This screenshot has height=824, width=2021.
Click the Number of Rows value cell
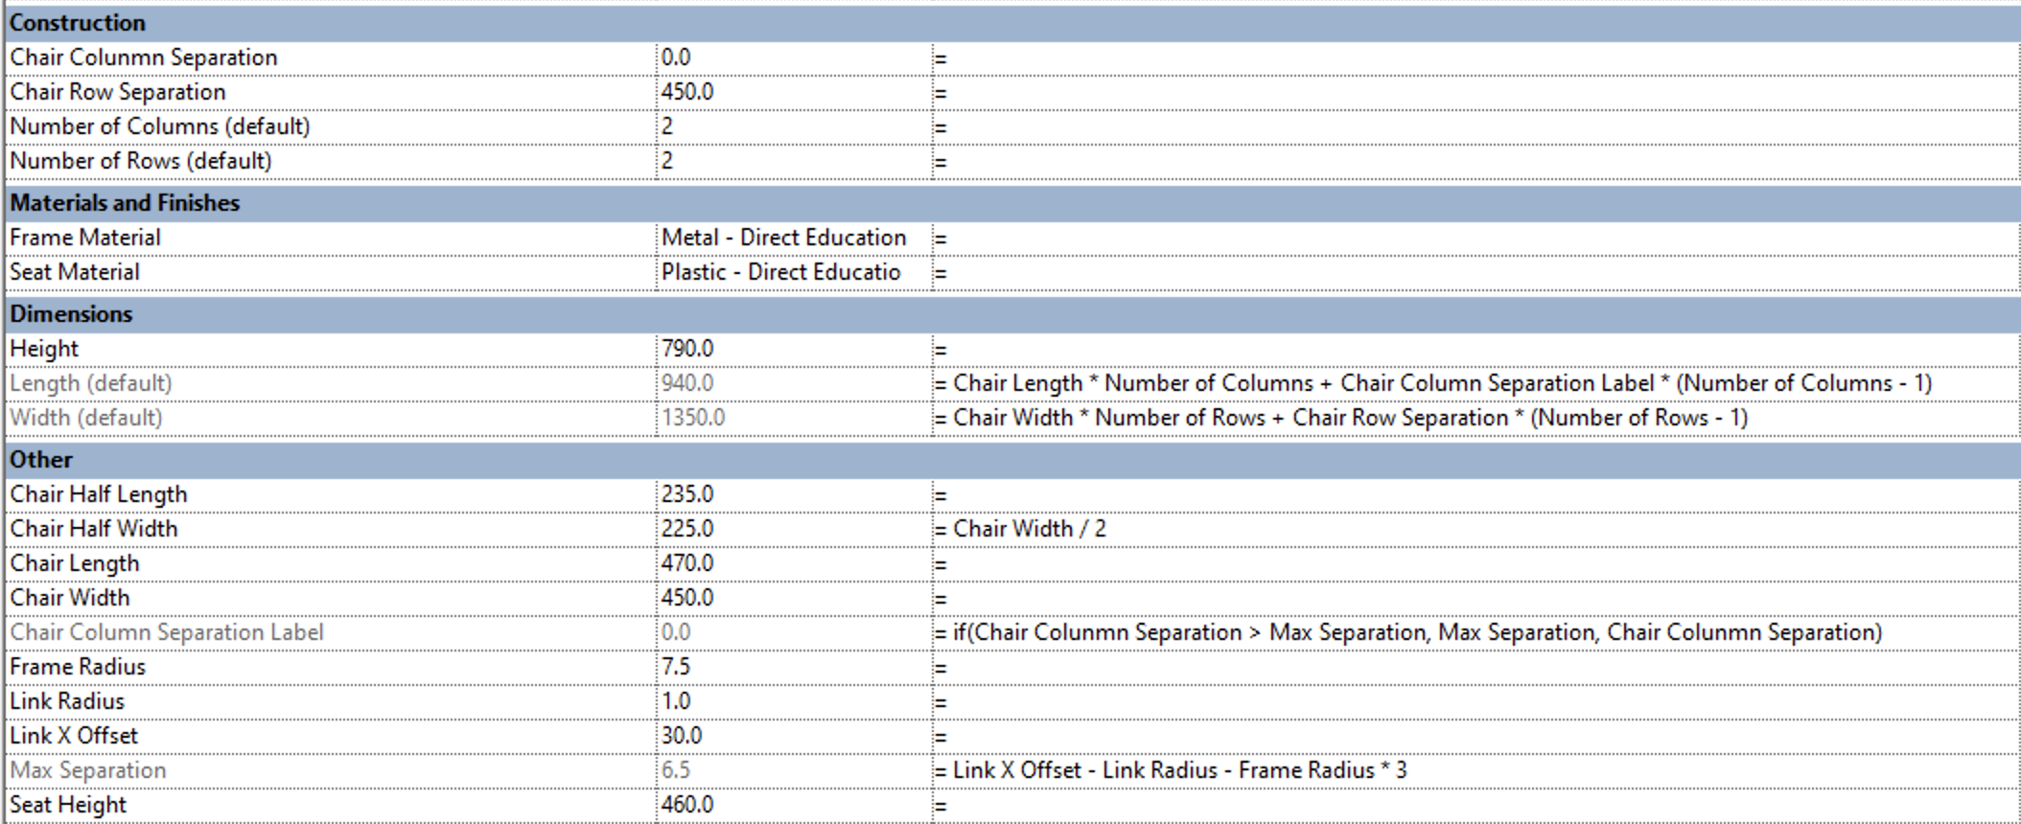tap(794, 161)
